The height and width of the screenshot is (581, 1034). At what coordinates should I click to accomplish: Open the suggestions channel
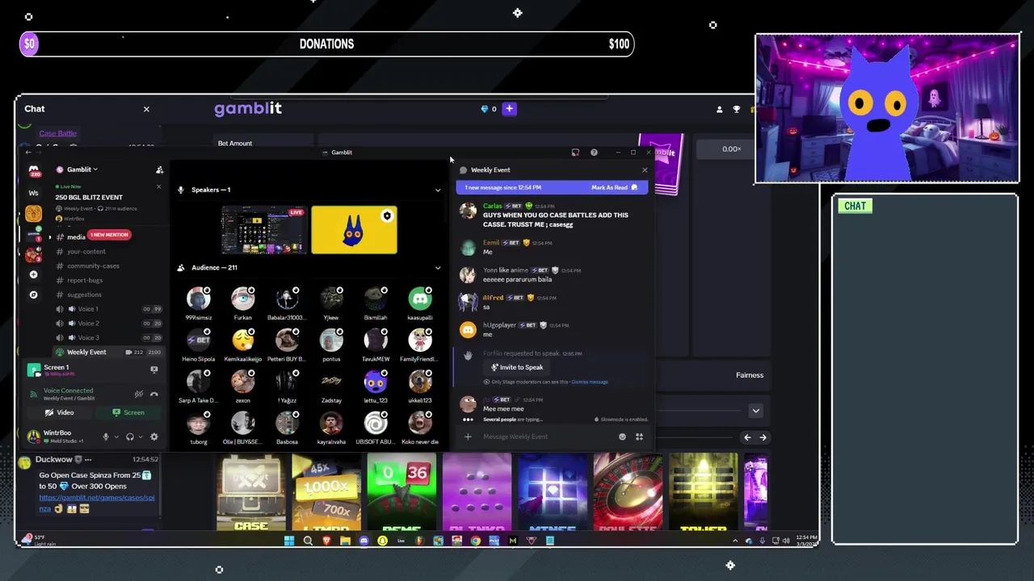point(84,295)
